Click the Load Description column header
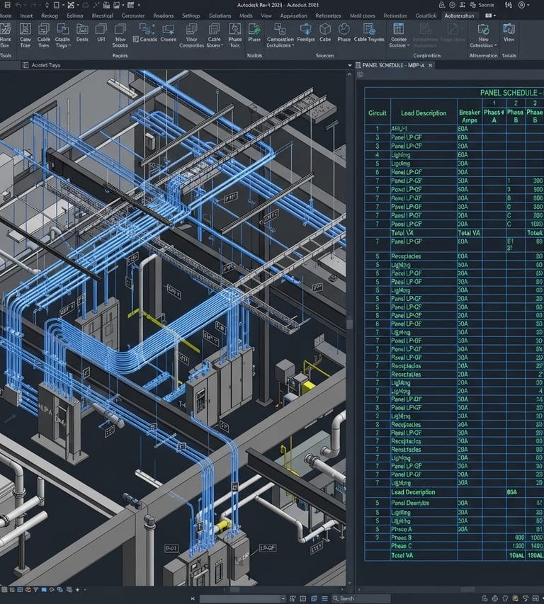This screenshot has width=544, height=604. (x=424, y=113)
